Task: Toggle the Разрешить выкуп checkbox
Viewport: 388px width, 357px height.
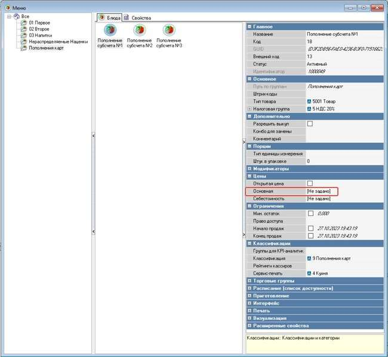Action: [310, 124]
